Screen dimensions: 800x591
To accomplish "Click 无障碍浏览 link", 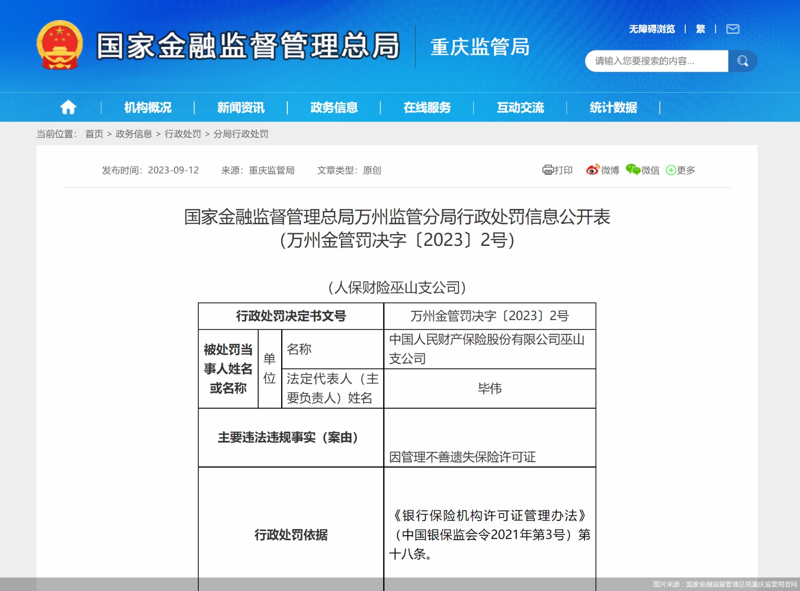I will tap(652, 29).
